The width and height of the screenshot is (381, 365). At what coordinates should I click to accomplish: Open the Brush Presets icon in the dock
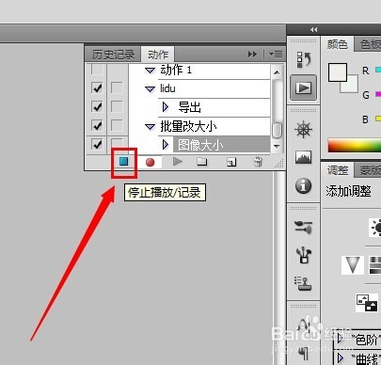pos(303,227)
